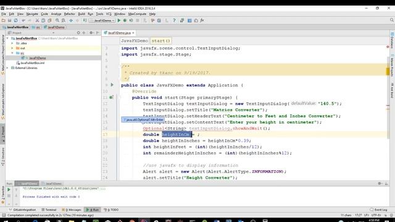
Task: Click the start() method breadcrumb in editor
Action: [161, 41]
